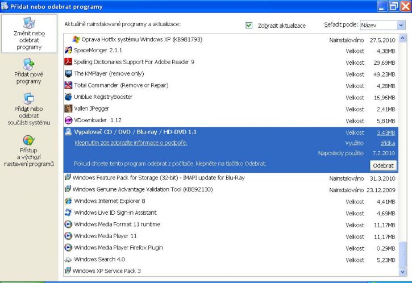Select Windows XP Service Pack 3
This screenshot has width=412, height=283.
231,270
